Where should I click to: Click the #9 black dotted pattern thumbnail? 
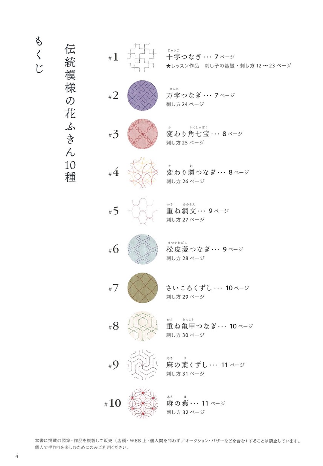coord(142,365)
